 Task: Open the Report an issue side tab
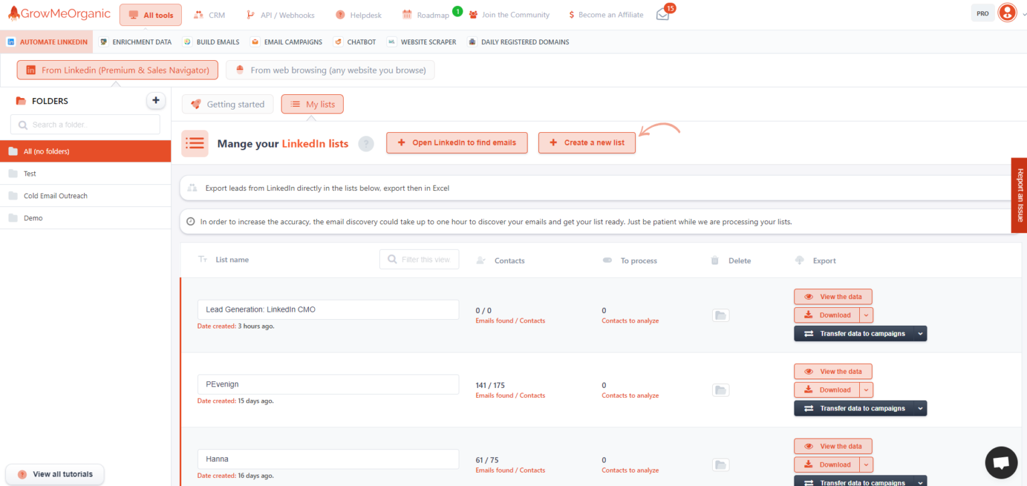click(1019, 195)
